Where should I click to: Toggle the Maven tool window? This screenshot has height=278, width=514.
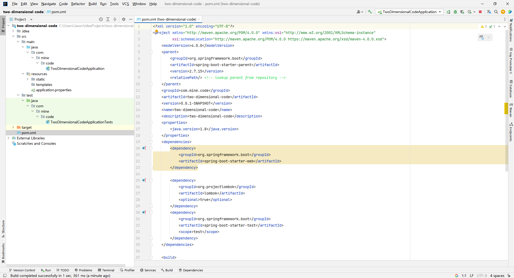(511, 110)
